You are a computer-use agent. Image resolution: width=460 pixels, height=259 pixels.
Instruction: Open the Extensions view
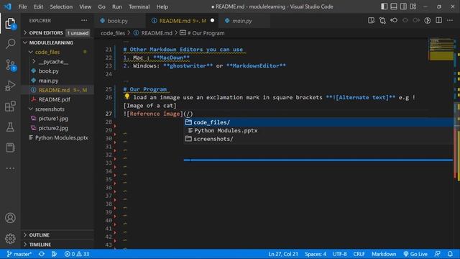[x=10, y=106]
